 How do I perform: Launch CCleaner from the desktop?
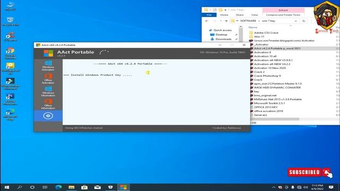pyautogui.click(x=10, y=37)
